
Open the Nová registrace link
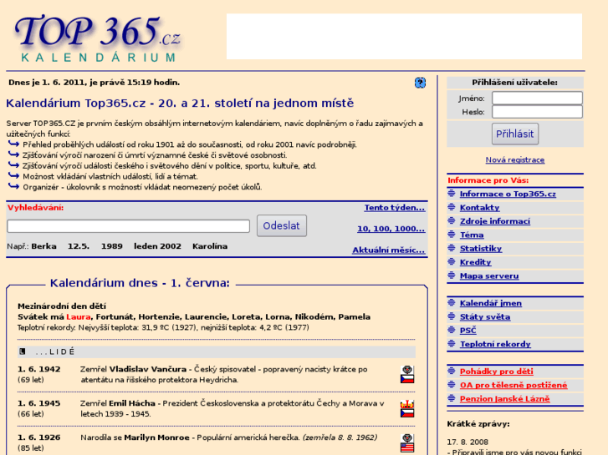(515, 160)
